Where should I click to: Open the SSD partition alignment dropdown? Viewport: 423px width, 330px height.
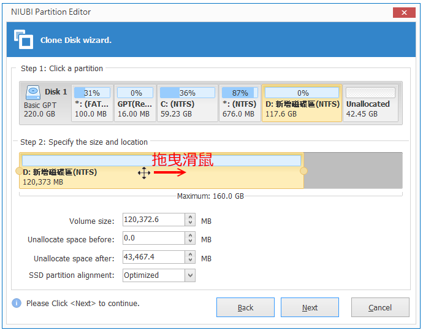pos(190,275)
